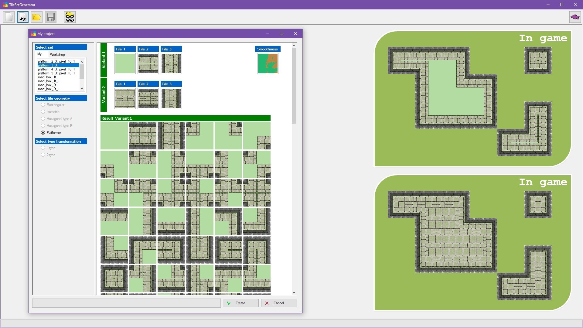The width and height of the screenshot is (583, 328).
Task: Select the '2 type' transformation option
Action: click(43, 155)
